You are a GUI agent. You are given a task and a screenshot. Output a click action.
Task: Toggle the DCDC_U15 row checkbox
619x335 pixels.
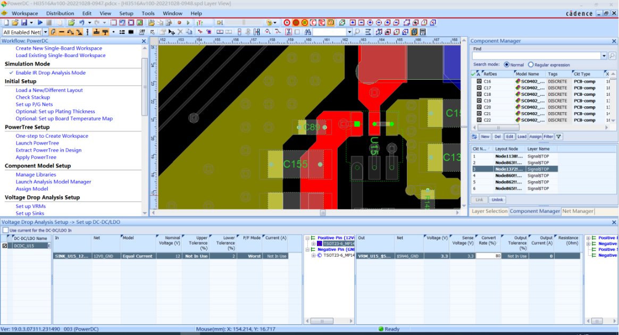tap(5, 246)
